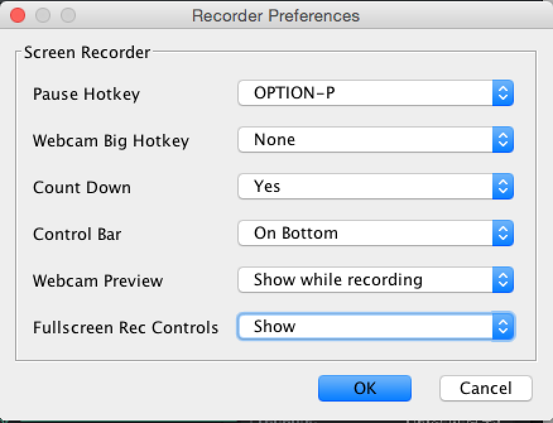Click the Webcam Preview blue arrow icon
Screen dimensions: 553x423
pos(503,280)
